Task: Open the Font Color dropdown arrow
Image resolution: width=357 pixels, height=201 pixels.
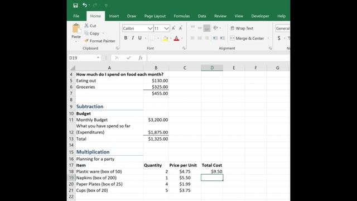Action: click(x=182, y=39)
